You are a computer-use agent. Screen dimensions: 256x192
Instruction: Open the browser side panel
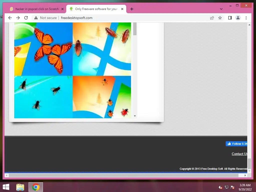point(230,18)
